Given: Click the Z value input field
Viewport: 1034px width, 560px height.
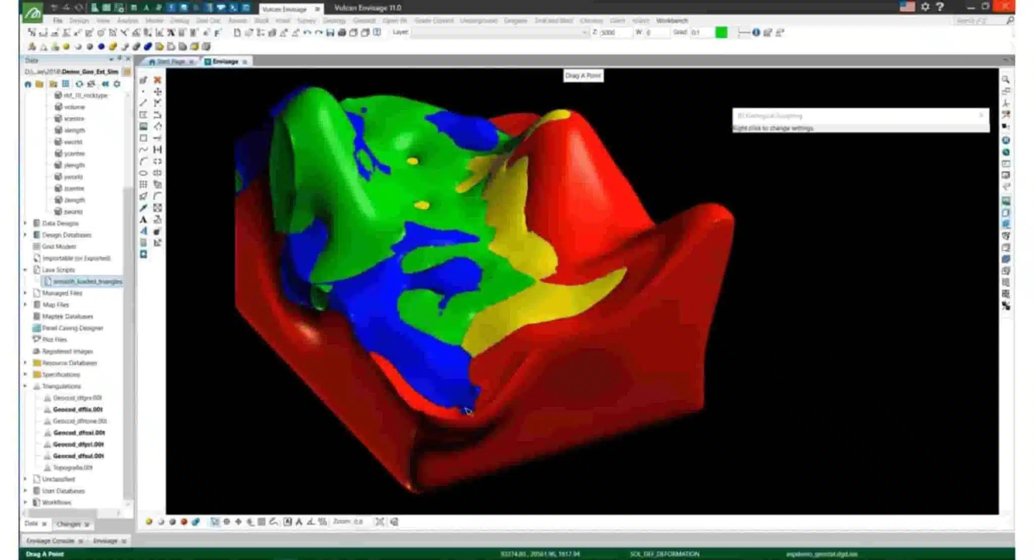Looking at the screenshot, I should click(615, 32).
